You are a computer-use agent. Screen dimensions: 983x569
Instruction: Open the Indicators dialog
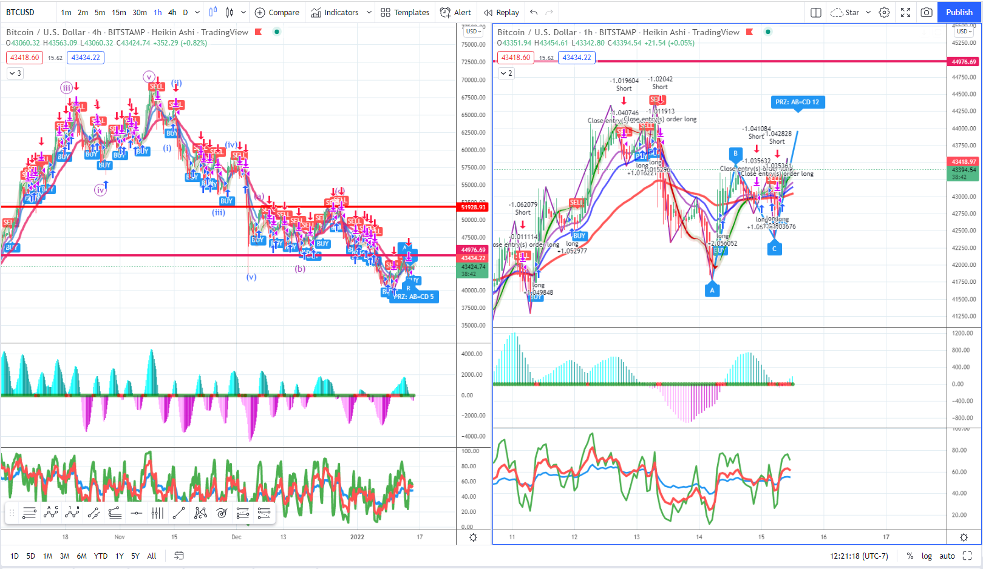click(x=335, y=12)
